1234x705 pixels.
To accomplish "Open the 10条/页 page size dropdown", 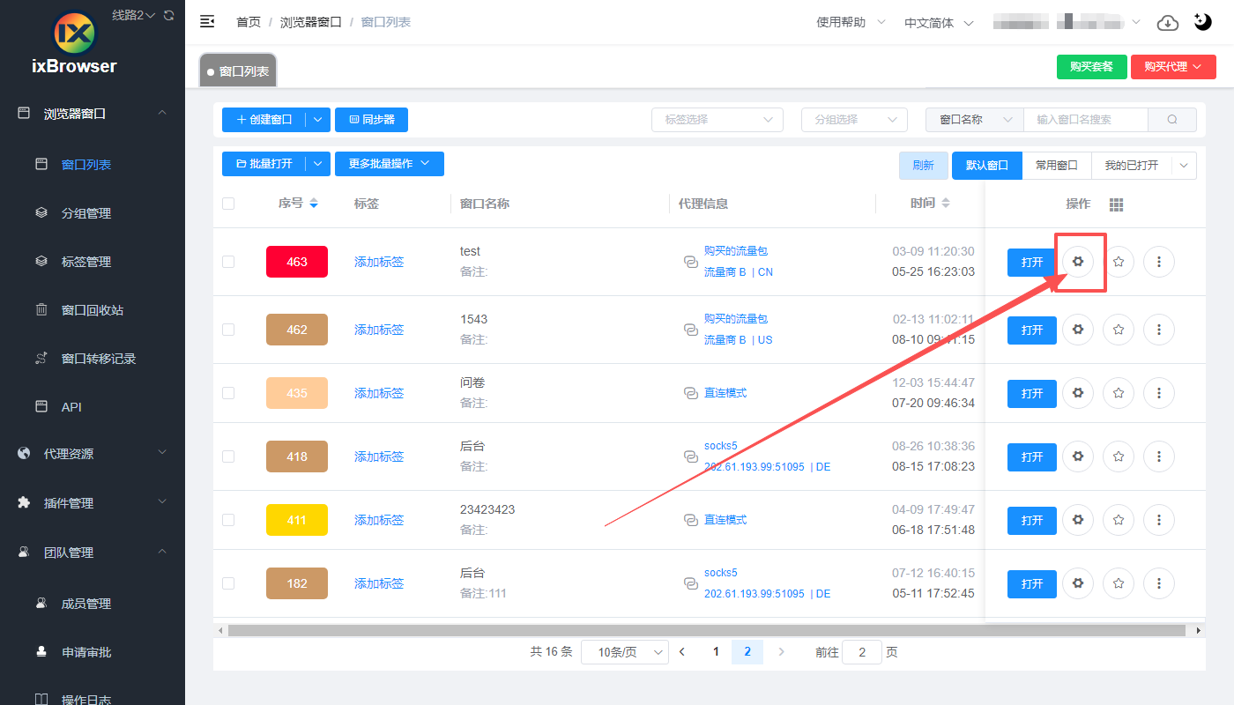I will [625, 652].
